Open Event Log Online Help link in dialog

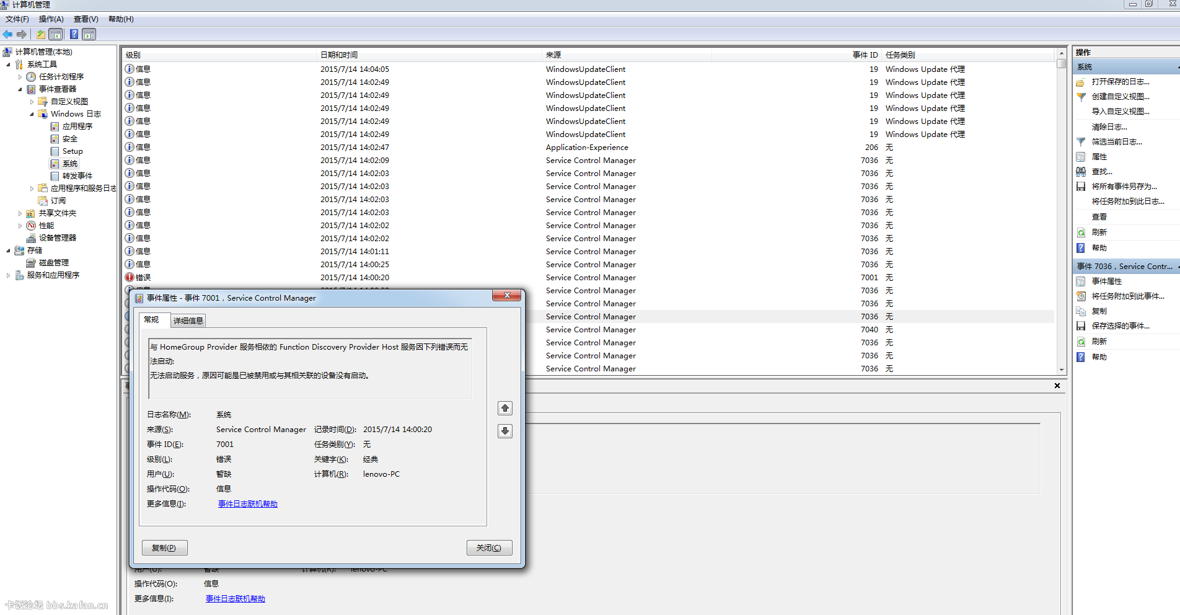point(248,504)
